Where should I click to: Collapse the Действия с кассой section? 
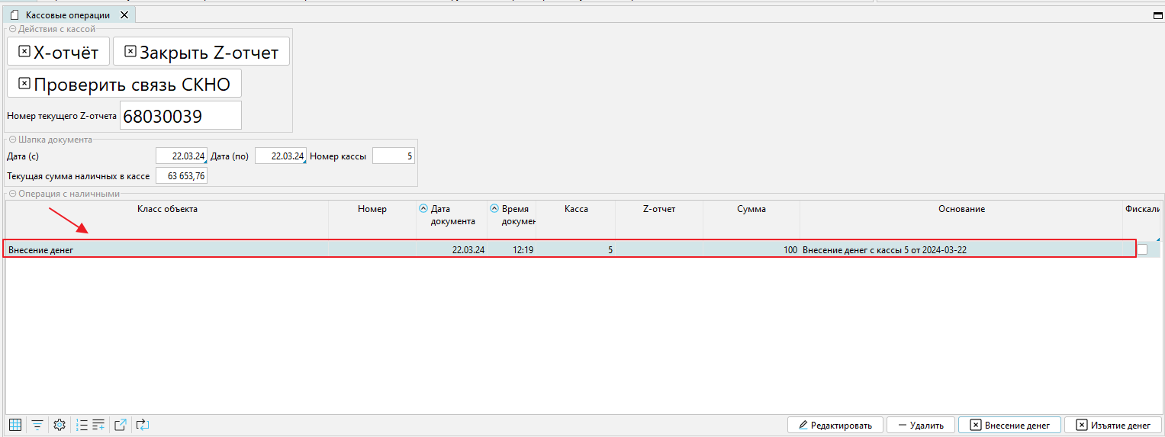click(13, 29)
